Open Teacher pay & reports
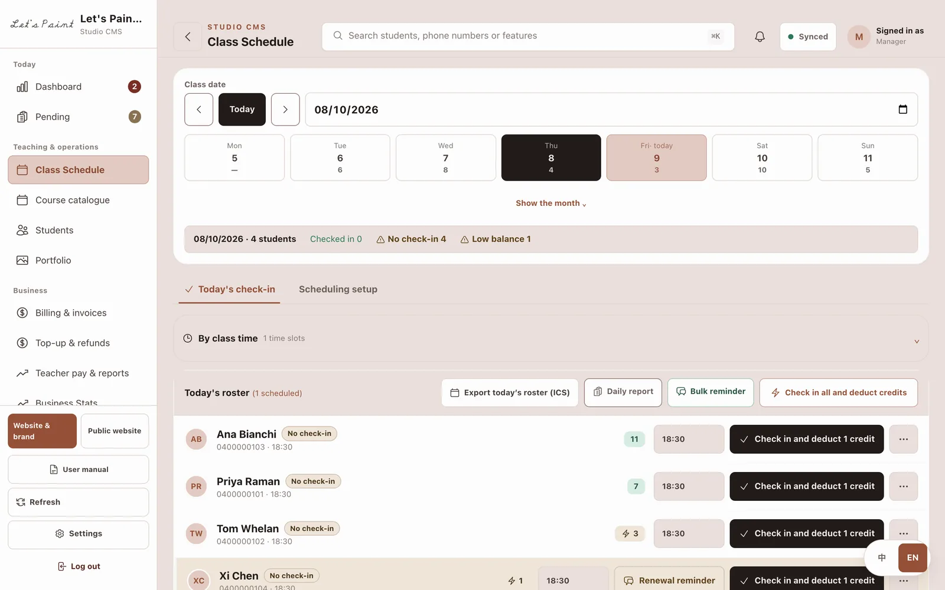This screenshot has width=945, height=590. [78, 373]
